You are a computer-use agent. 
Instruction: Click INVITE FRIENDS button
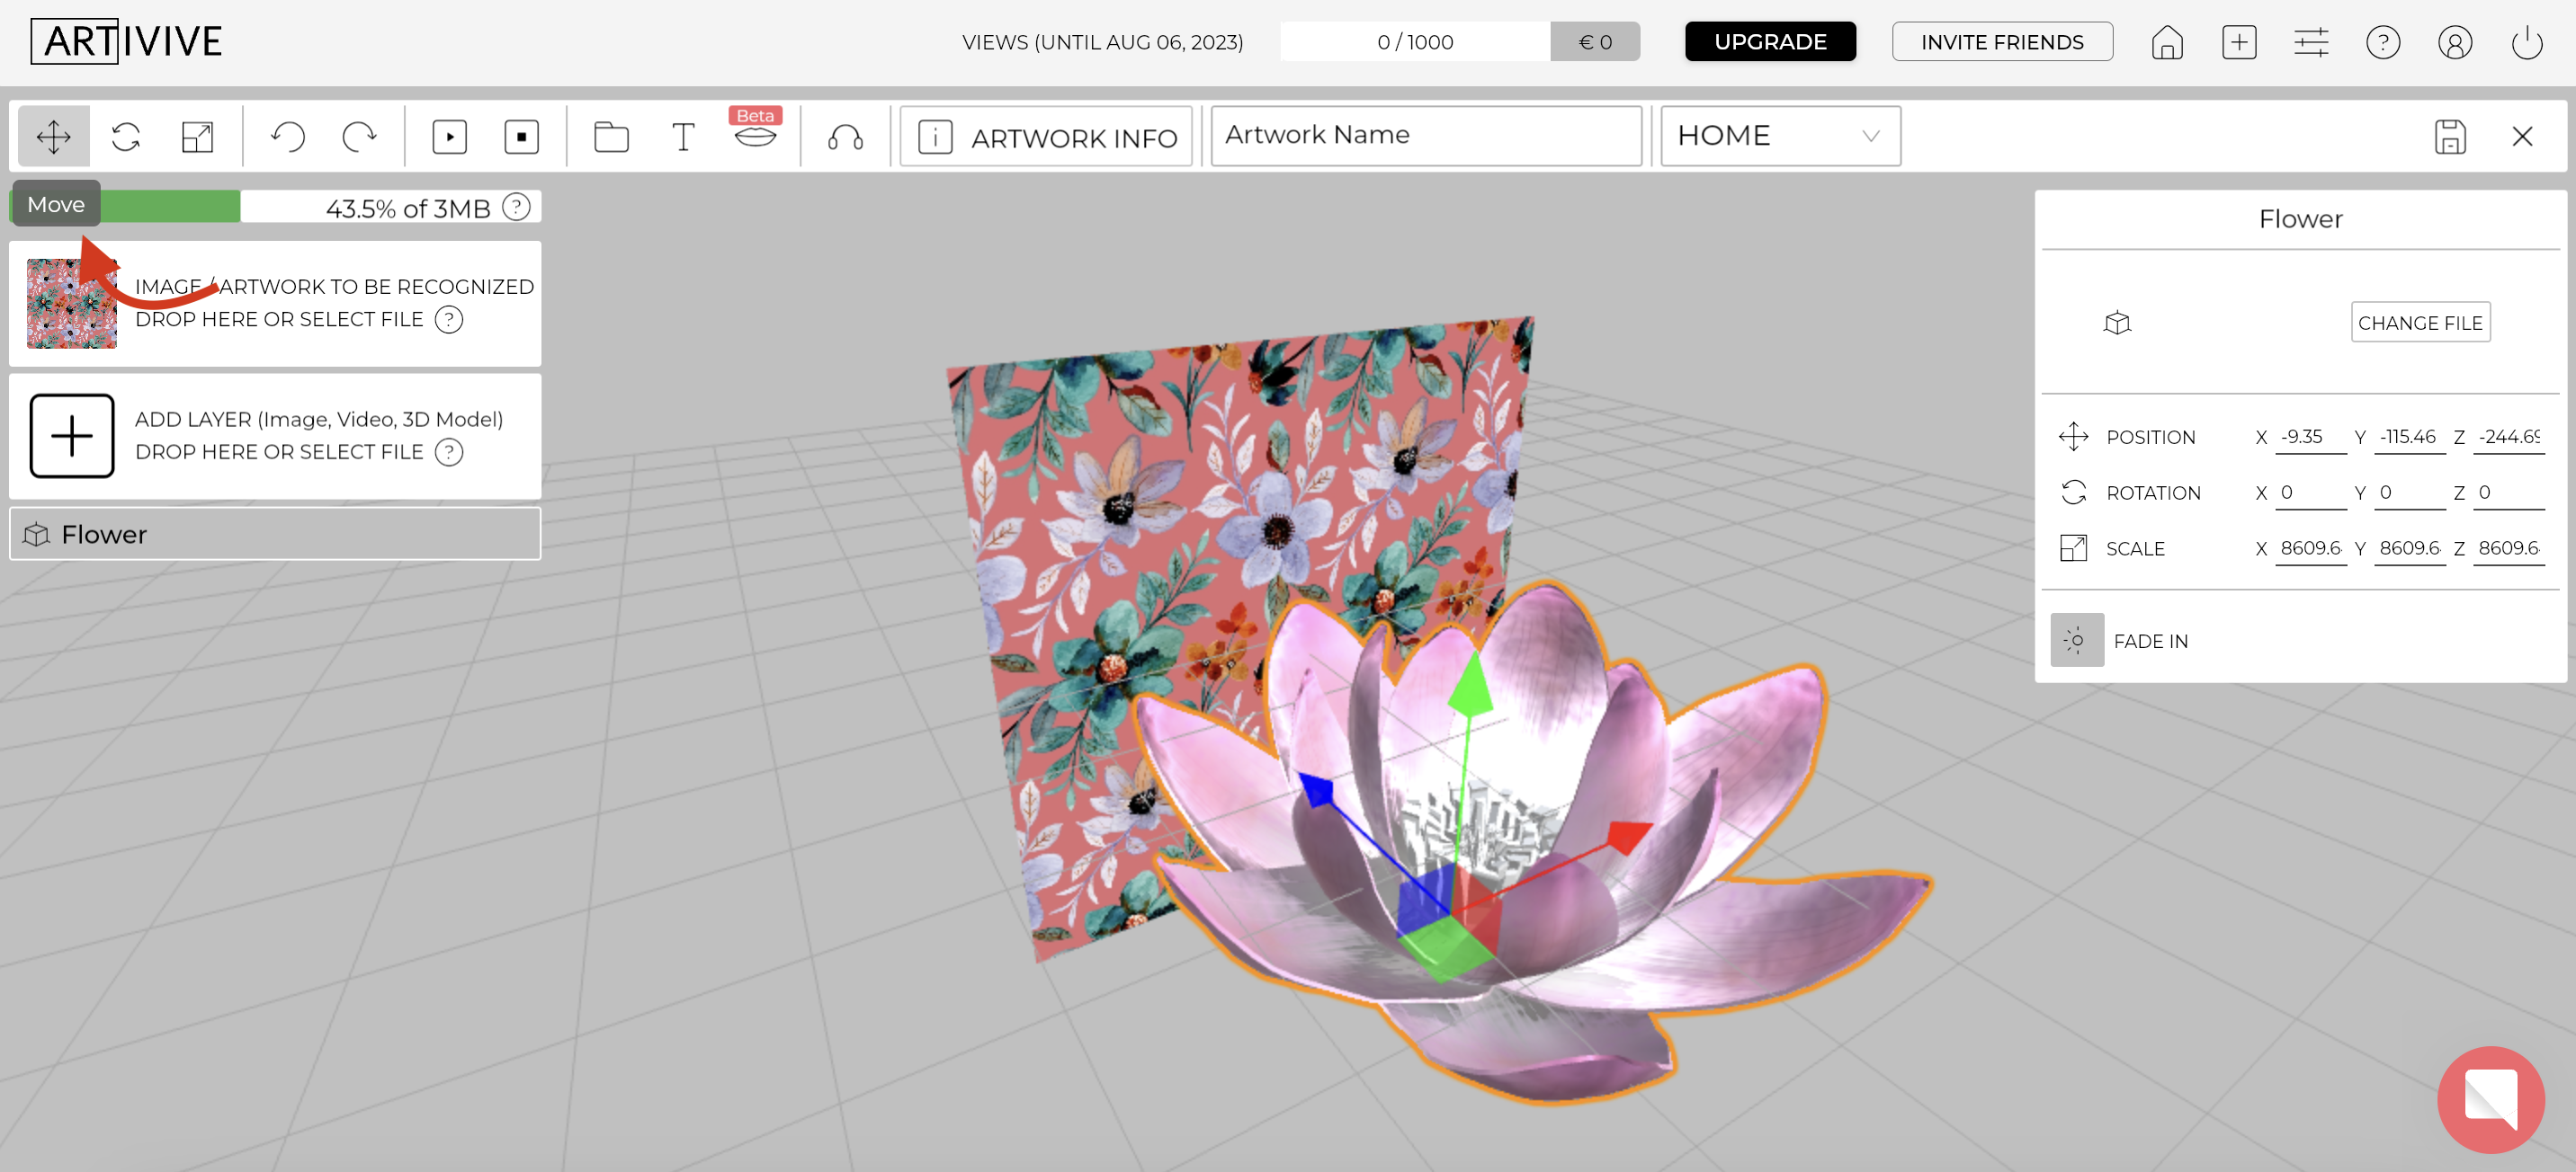pyautogui.click(x=2002, y=41)
